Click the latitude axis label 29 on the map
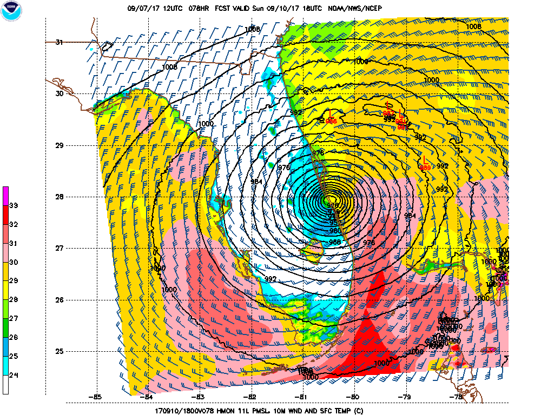This screenshot has width=554, height=415. [59, 145]
